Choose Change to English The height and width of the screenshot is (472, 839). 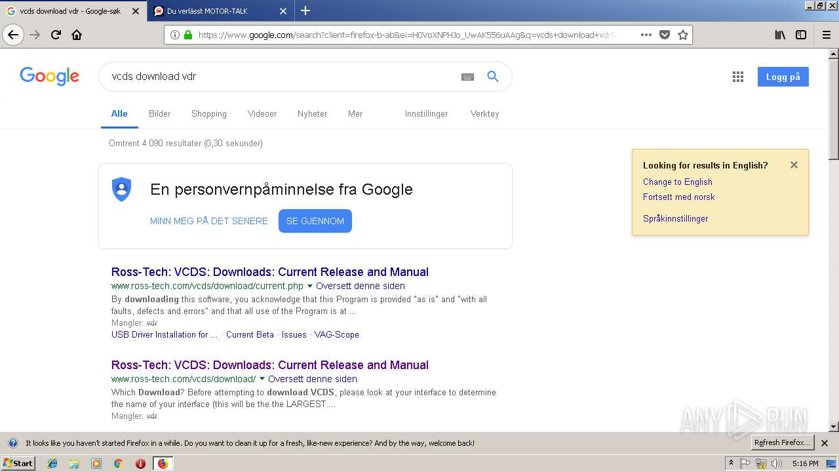point(678,182)
